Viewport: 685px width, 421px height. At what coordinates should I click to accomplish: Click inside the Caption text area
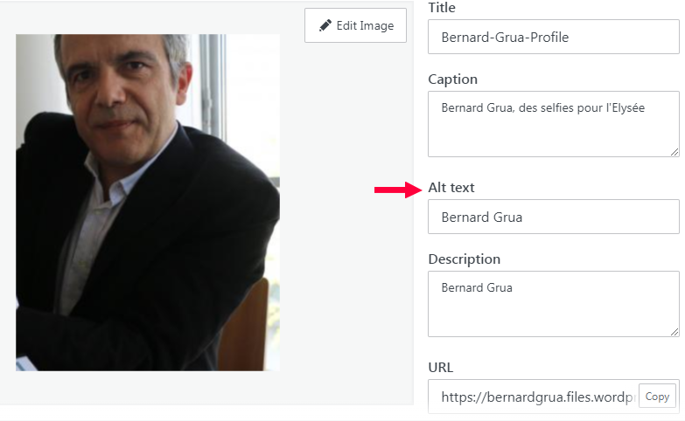point(553,131)
